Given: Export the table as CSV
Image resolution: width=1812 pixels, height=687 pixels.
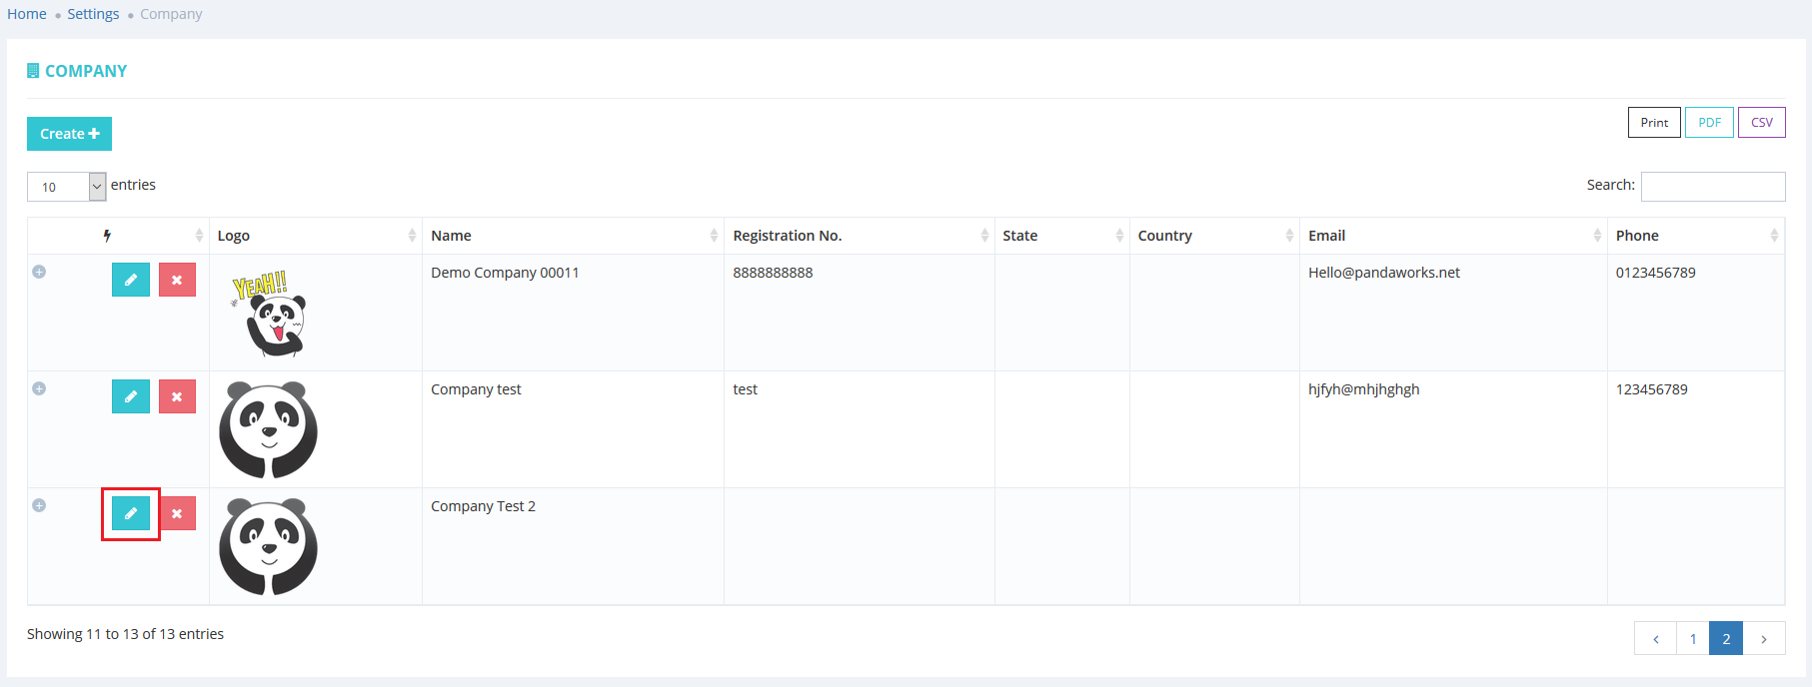Looking at the screenshot, I should (1761, 123).
